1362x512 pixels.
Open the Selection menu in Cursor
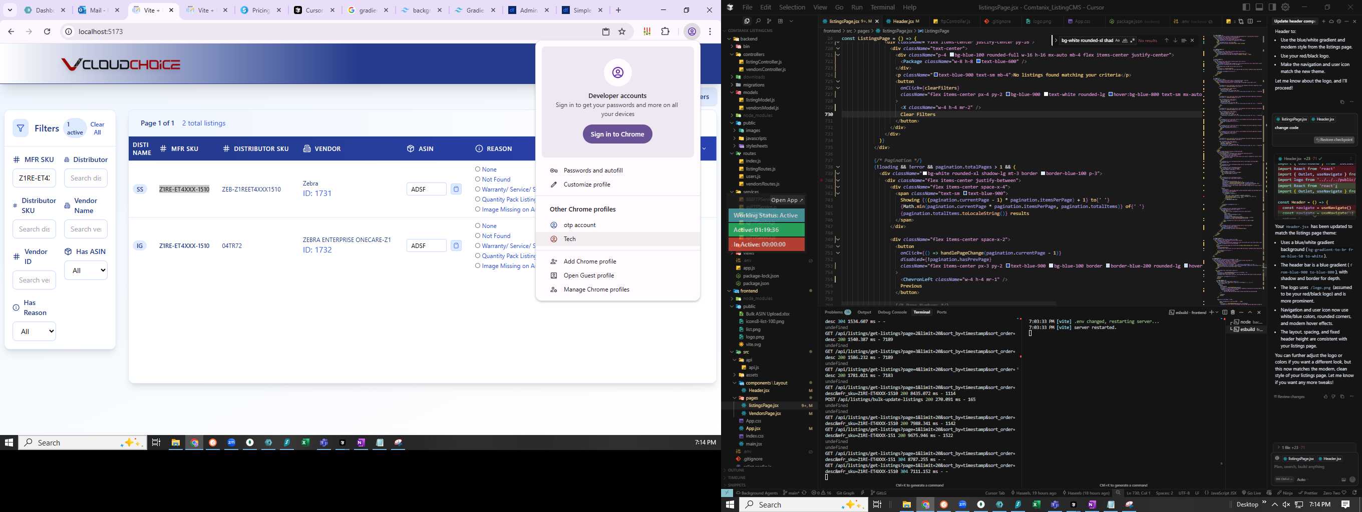click(x=792, y=7)
